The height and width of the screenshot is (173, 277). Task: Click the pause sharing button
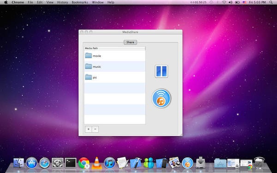[161, 72]
